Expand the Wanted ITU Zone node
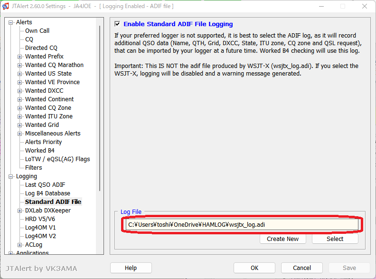The width and height of the screenshot is (376, 279). click(x=19, y=116)
